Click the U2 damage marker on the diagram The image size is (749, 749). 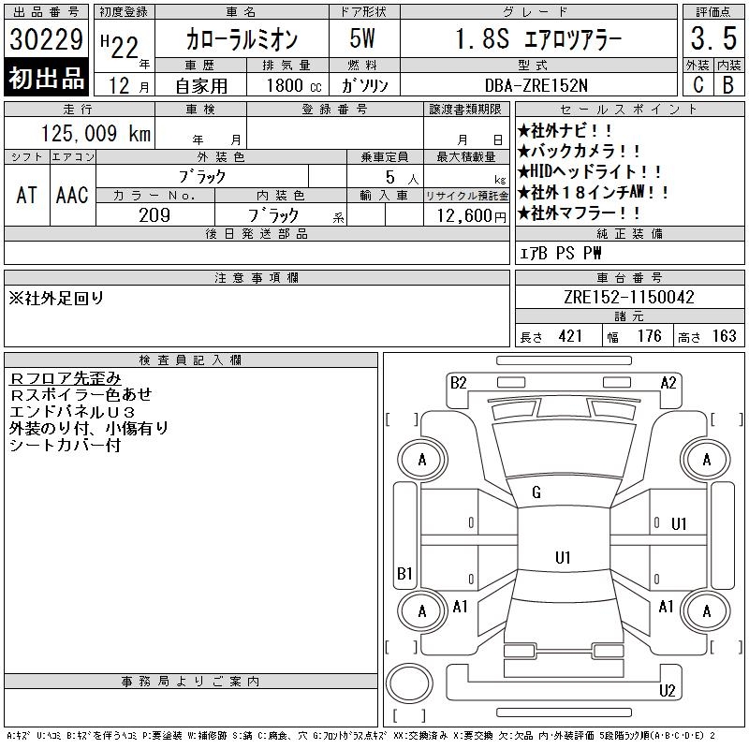point(667,691)
